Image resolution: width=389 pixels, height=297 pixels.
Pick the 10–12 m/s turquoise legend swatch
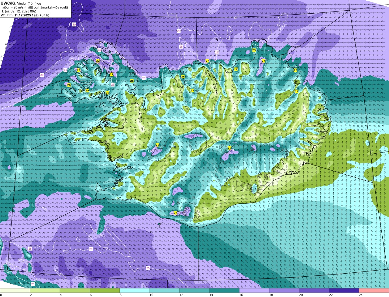(x=165, y=291)
